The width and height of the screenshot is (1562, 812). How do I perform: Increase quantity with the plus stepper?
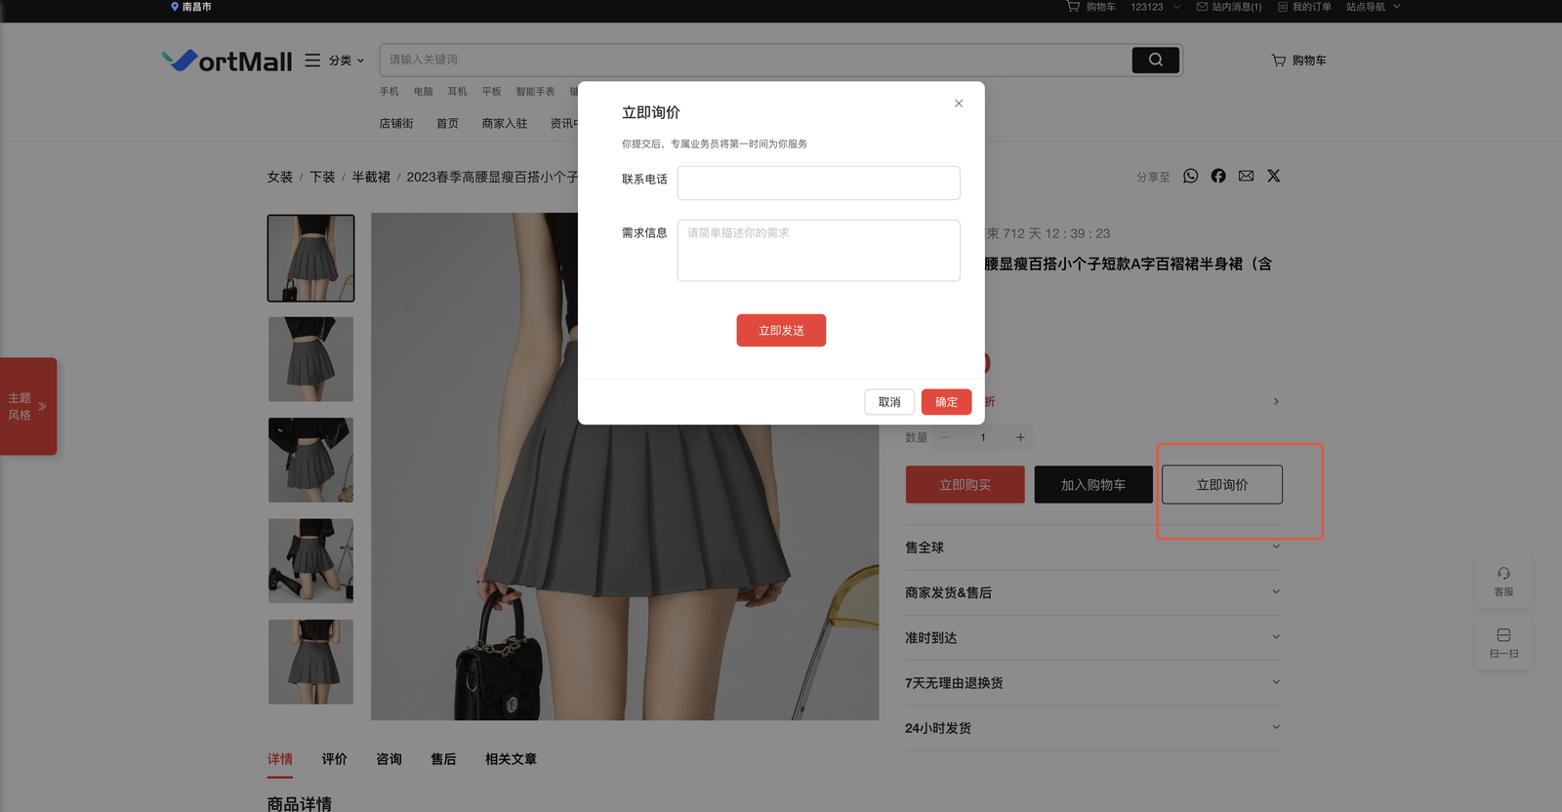[1020, 437]
